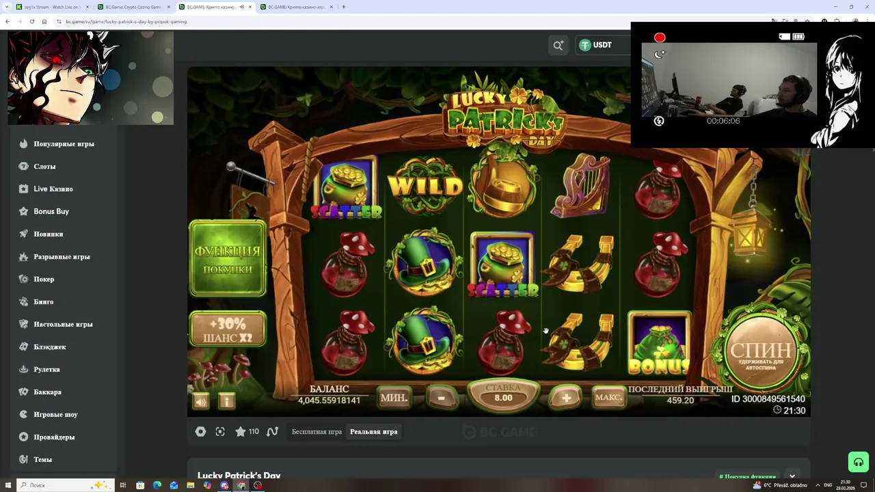
Task: Open Live Казино in the sidebar
Action: pos(53,189)
